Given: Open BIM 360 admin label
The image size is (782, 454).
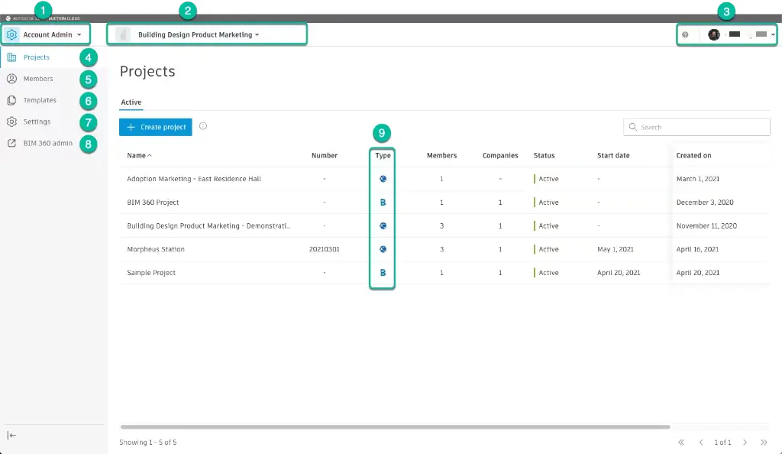Looking at the screenshot, I should (x=48, y=143).
